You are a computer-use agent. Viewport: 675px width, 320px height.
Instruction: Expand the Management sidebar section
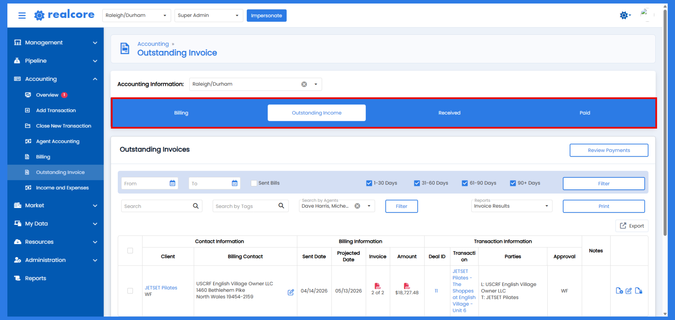(x=56, y=43)
